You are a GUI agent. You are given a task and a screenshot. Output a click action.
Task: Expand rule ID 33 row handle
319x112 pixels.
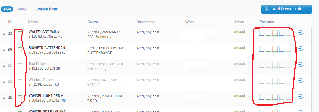click(4, 33)
